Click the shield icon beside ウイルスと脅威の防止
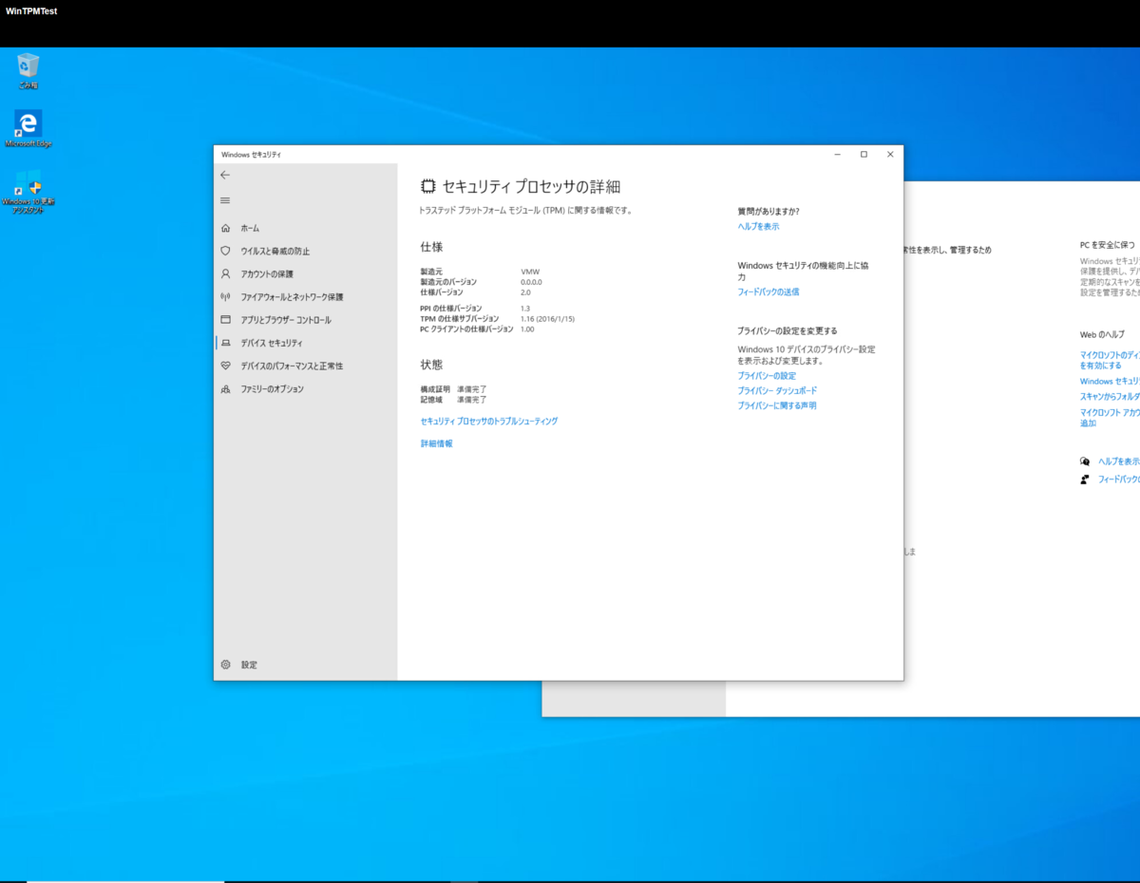Image resolution: width=1140 pixels, height=883 pixels. 225,251
